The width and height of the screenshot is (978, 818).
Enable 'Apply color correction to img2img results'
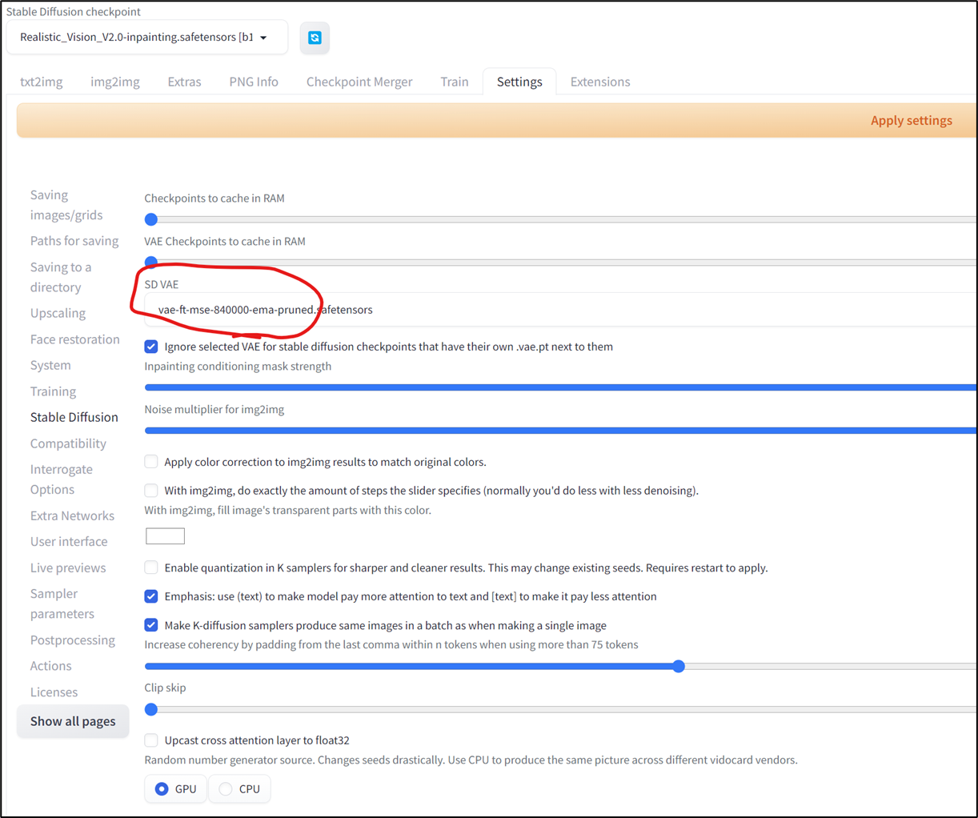click(150, 461)
